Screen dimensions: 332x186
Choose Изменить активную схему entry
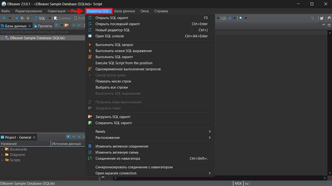click(150, 152)
